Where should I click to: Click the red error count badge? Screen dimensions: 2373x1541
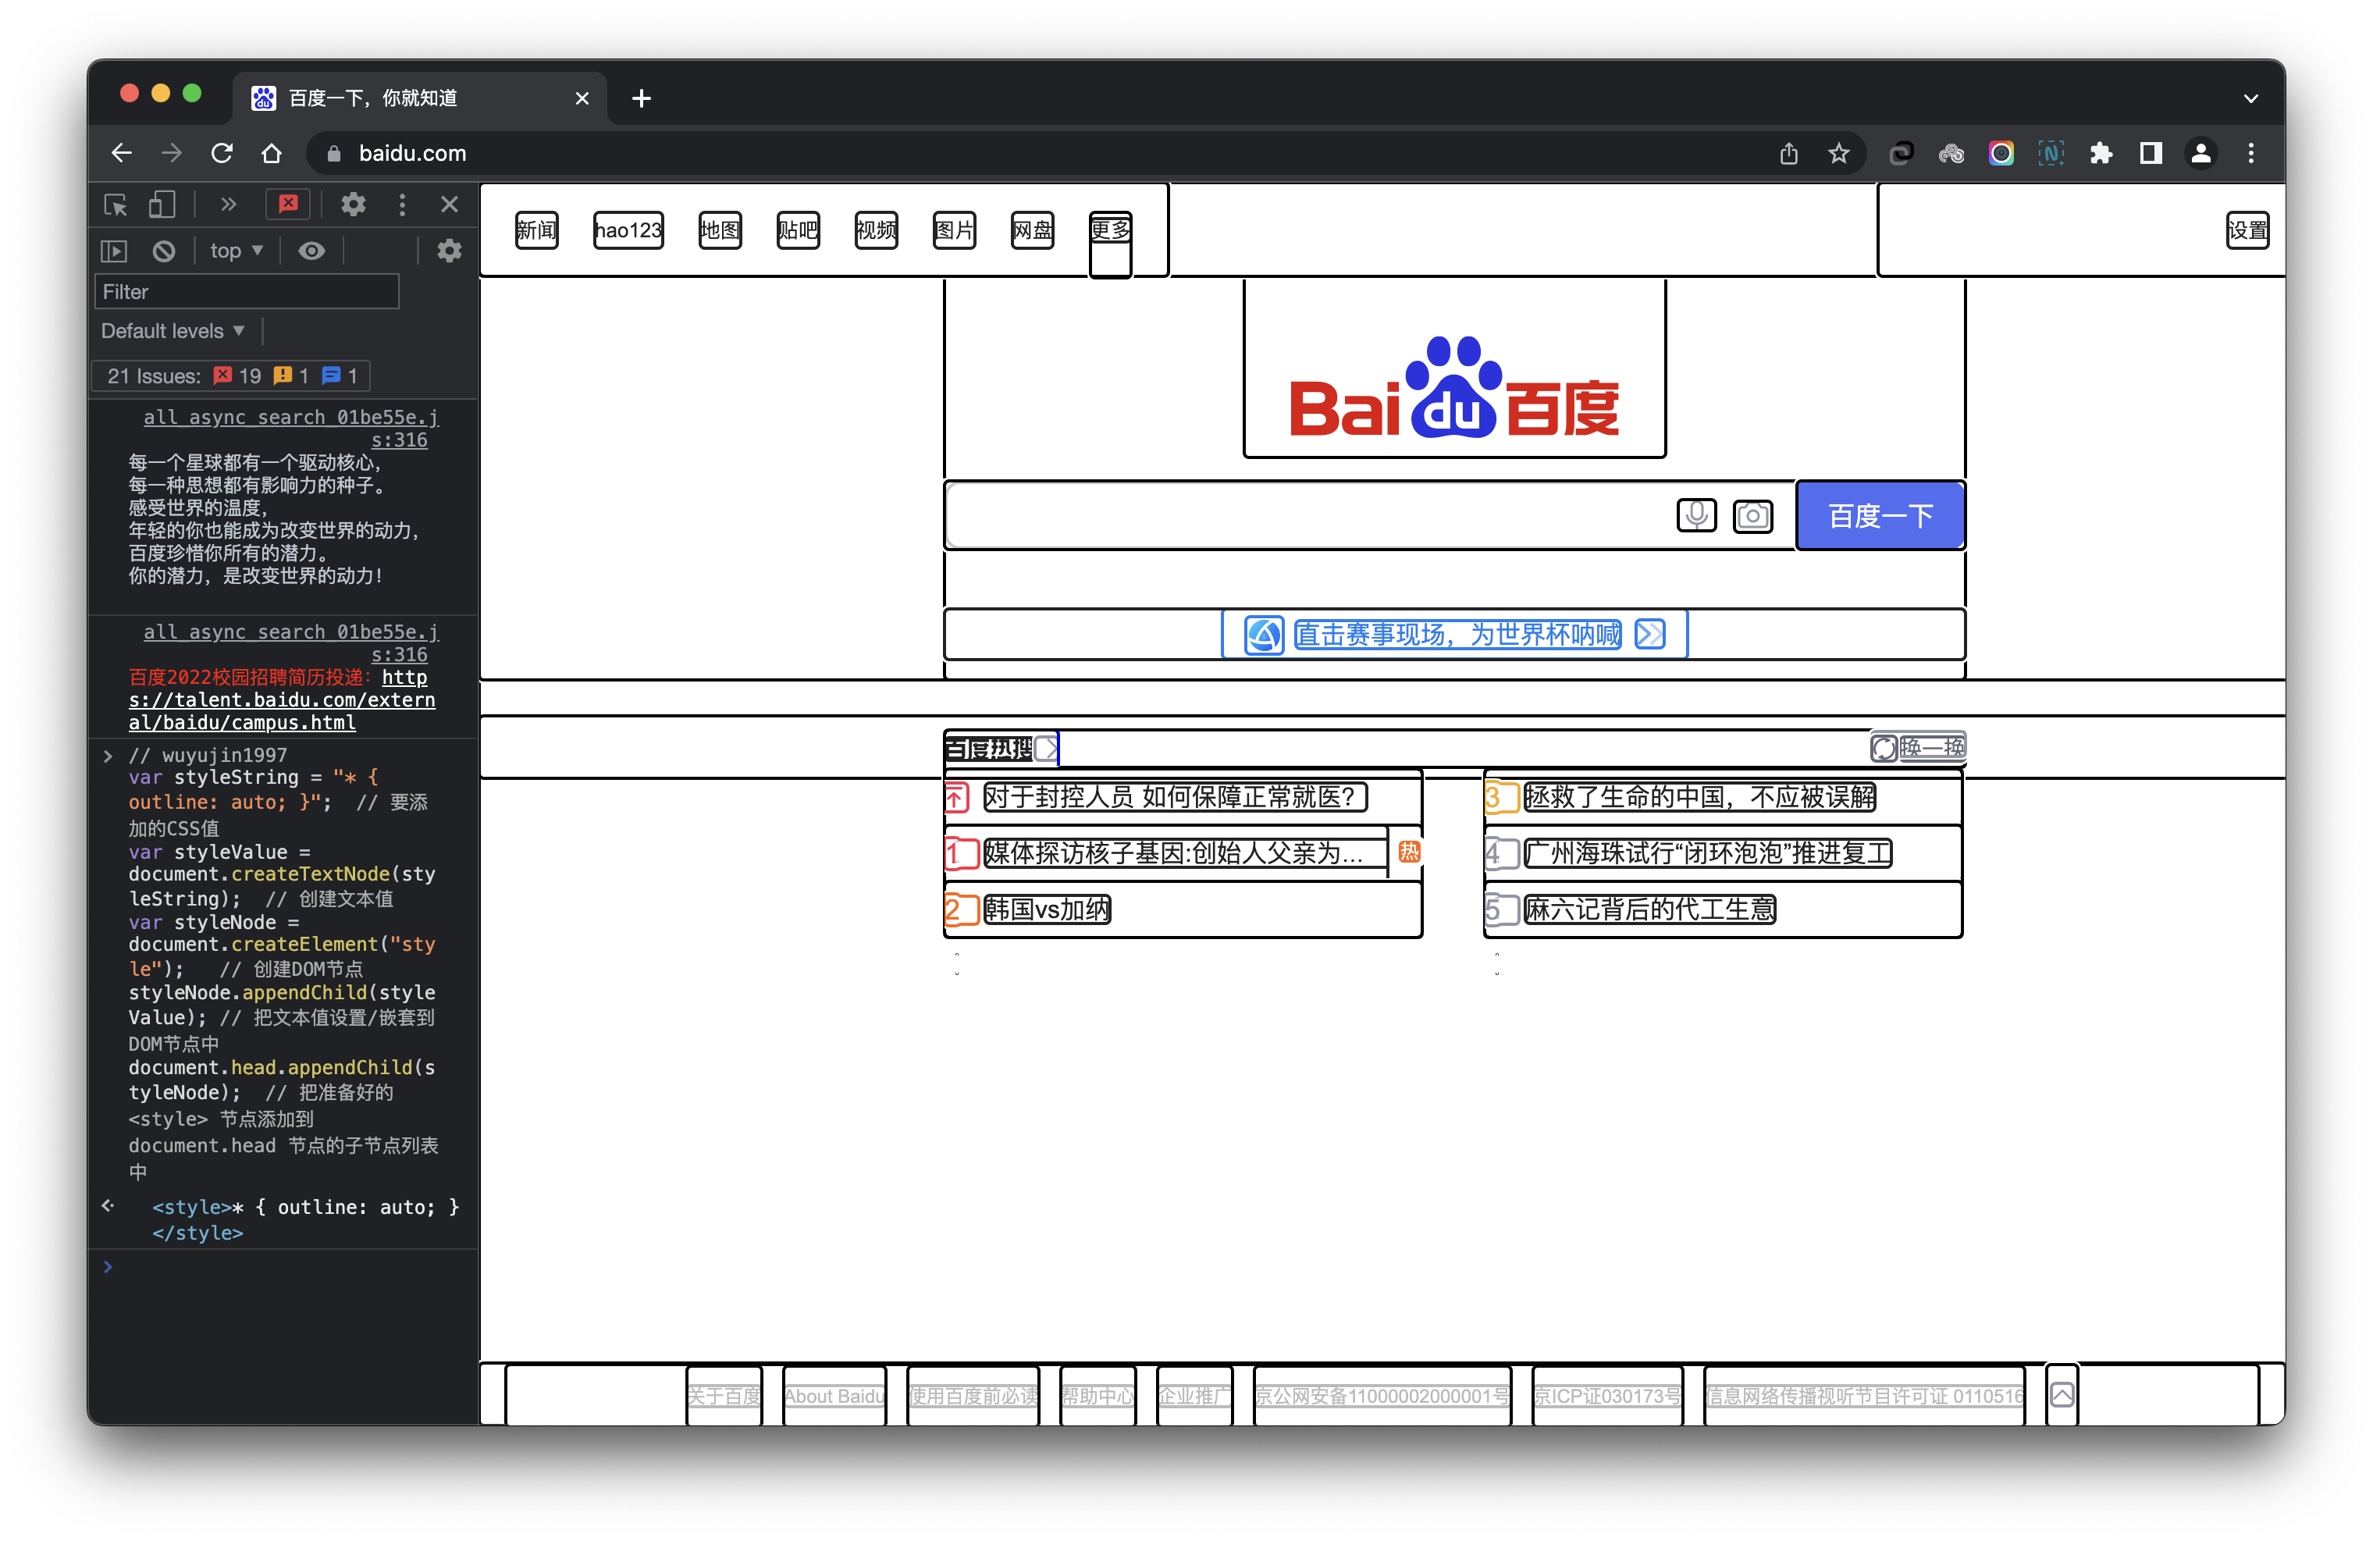(288, 204)
